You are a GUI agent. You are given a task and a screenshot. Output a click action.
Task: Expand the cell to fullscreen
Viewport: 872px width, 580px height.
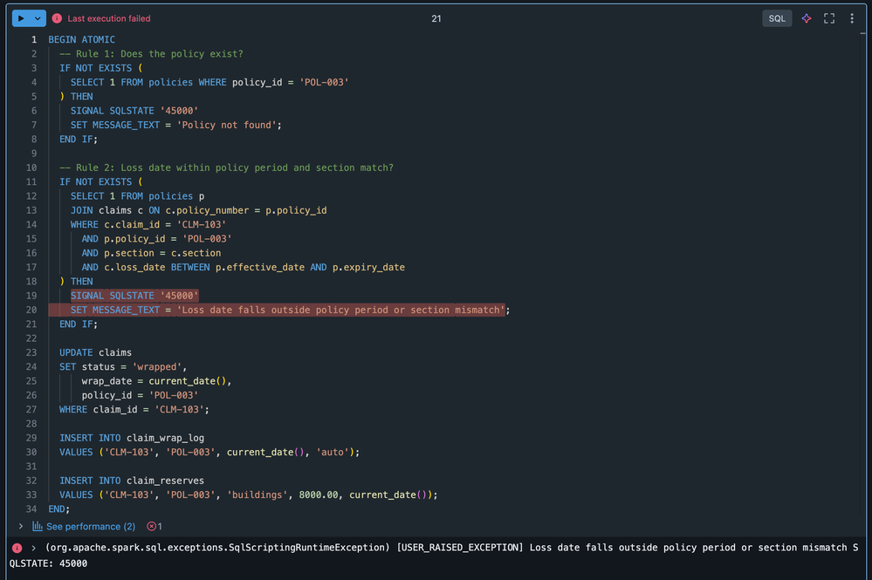[x=829, y=18]
